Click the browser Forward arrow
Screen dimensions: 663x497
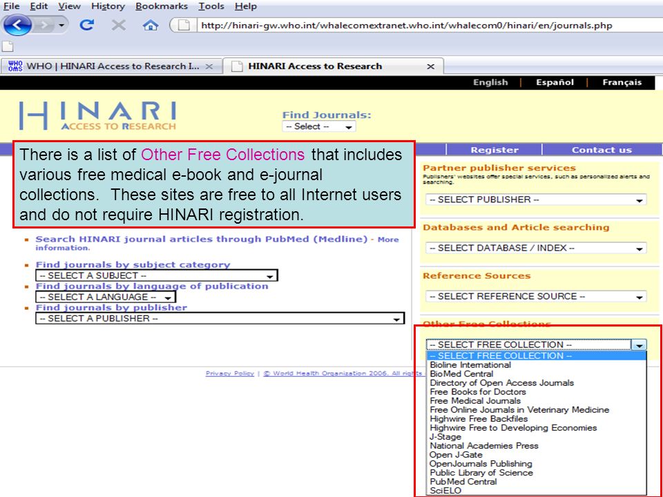click(44, 26)
